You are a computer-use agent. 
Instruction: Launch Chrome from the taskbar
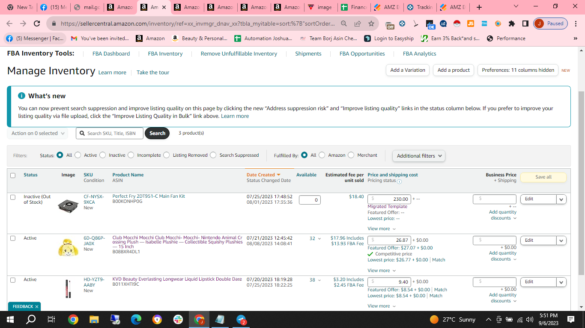73,319
